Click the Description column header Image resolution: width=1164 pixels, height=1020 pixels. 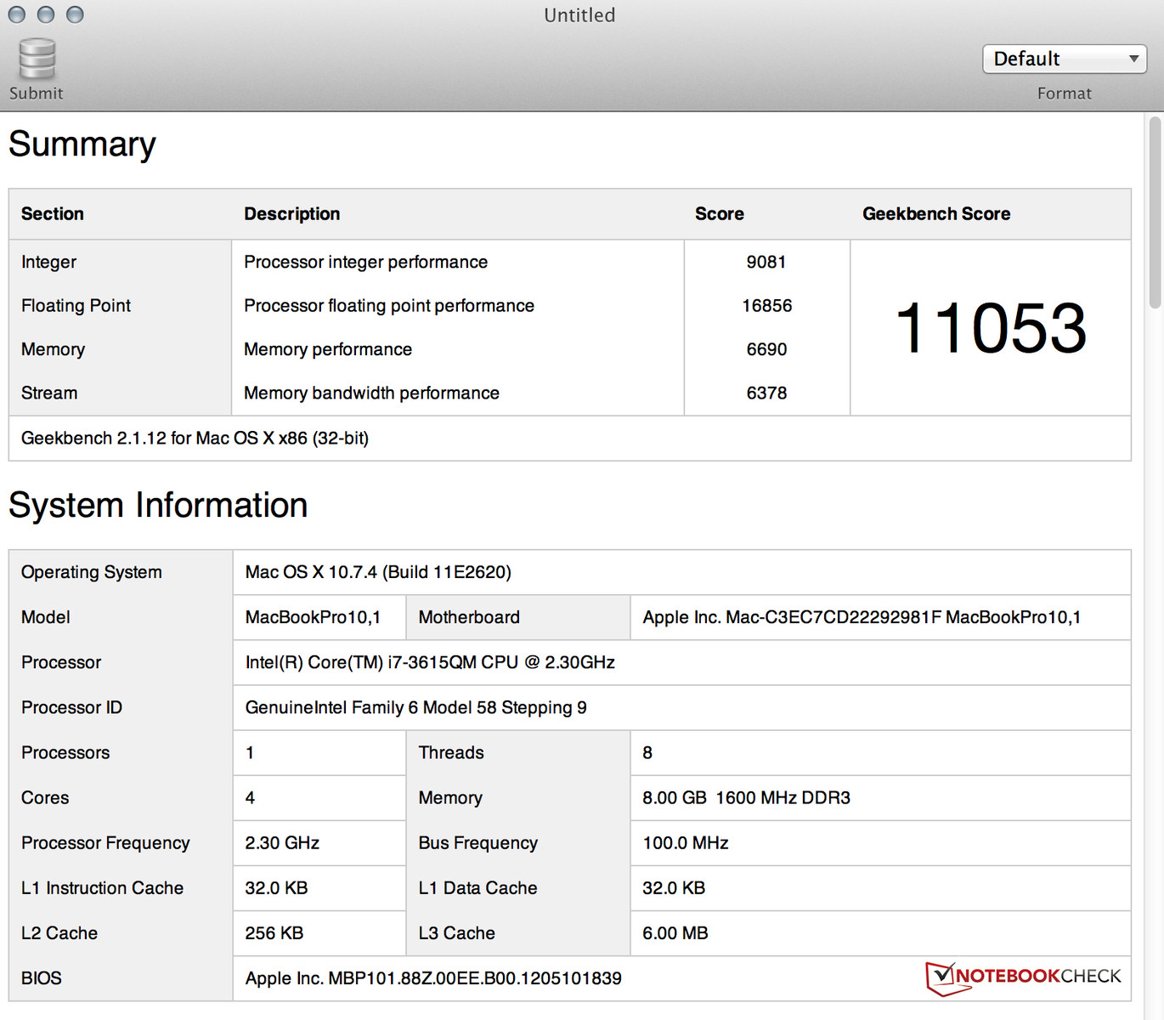click(x=292, y=213)
